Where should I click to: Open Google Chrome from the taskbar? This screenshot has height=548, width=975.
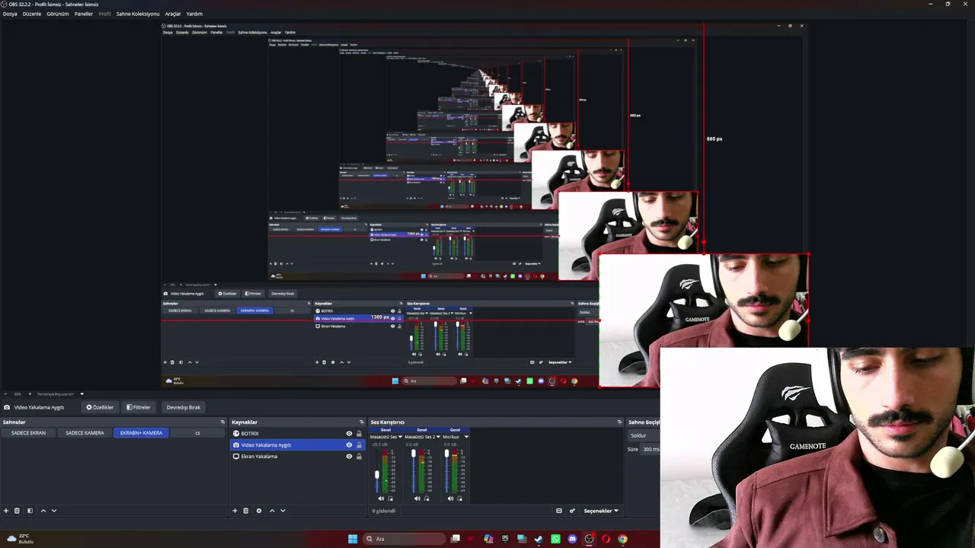pos(622,539)
